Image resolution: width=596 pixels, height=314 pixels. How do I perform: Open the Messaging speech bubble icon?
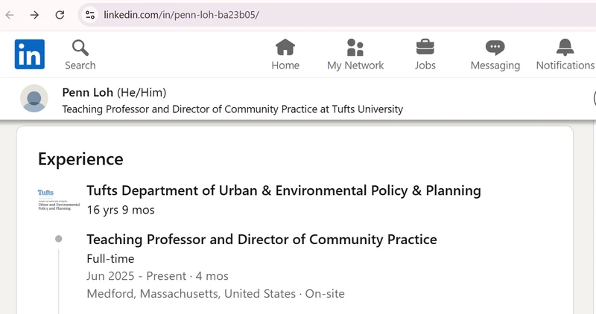click(x=495, y=48)
